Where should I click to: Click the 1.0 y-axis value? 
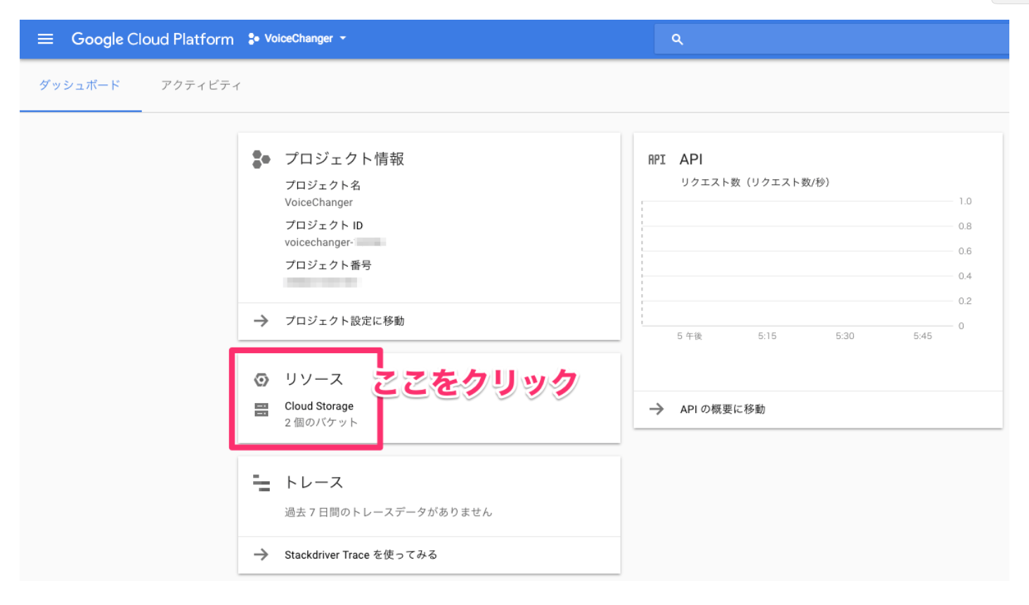[965, 201]
